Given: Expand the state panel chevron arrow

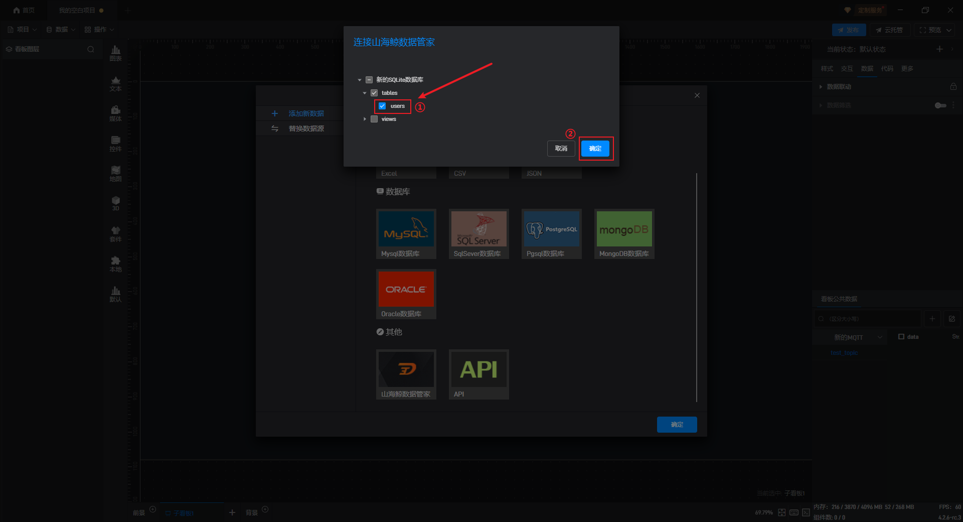Looking at the screenshot, I should 952,49.
